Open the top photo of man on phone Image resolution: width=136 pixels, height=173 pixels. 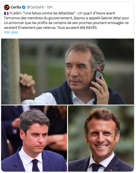[67, 72]
